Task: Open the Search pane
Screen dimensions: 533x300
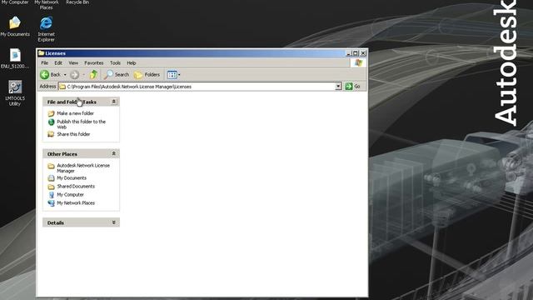Action: pos(117,74)
